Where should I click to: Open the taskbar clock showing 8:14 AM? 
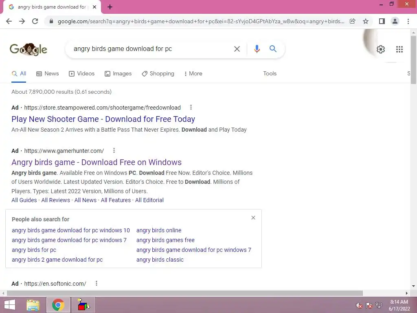coord(399,305)
